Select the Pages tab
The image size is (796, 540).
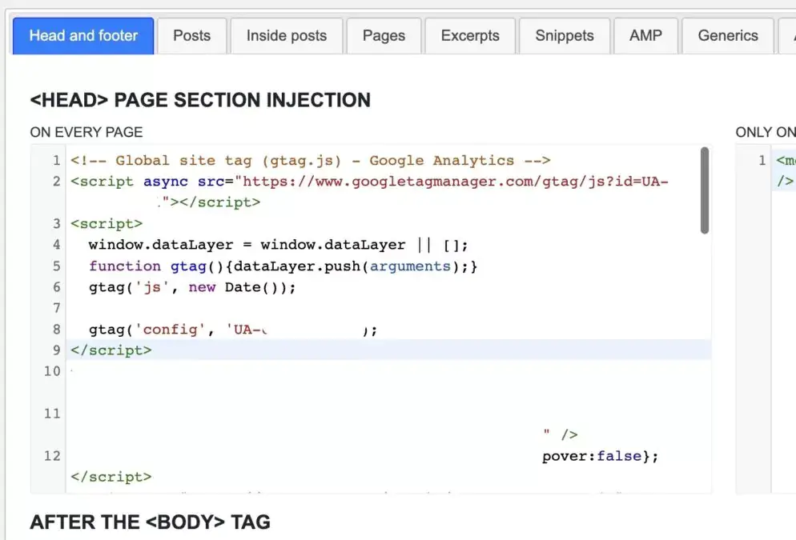(384, 35)
